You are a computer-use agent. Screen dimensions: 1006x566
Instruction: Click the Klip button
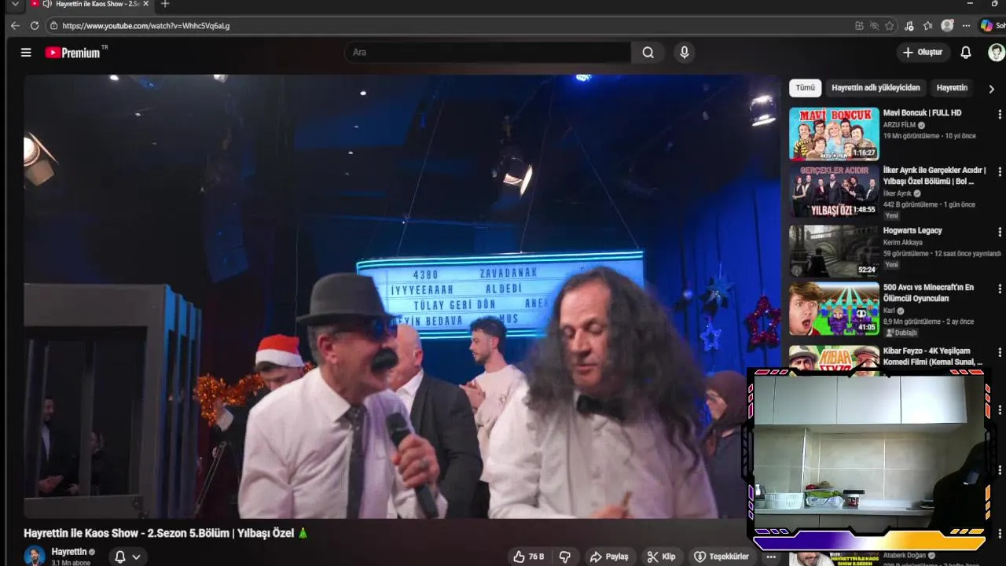(661, 557)
